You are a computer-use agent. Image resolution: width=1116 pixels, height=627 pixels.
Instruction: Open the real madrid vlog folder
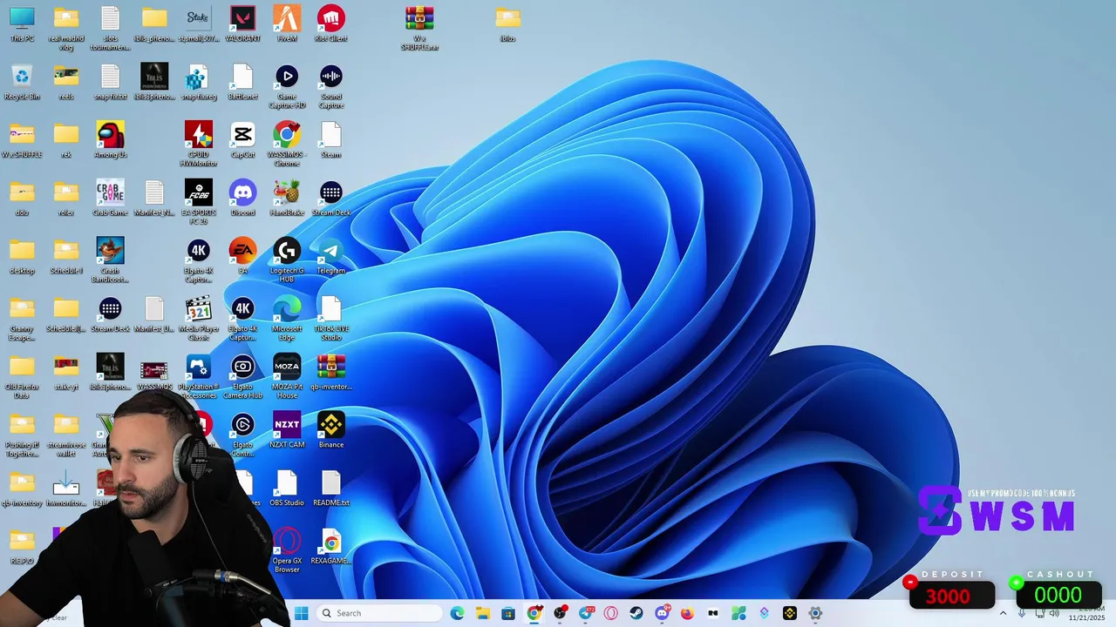(x=66, y=29)
